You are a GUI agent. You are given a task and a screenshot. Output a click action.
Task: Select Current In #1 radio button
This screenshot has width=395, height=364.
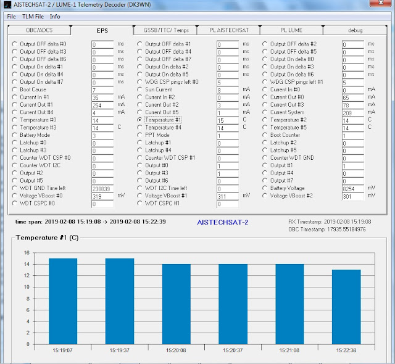[15, 97]
